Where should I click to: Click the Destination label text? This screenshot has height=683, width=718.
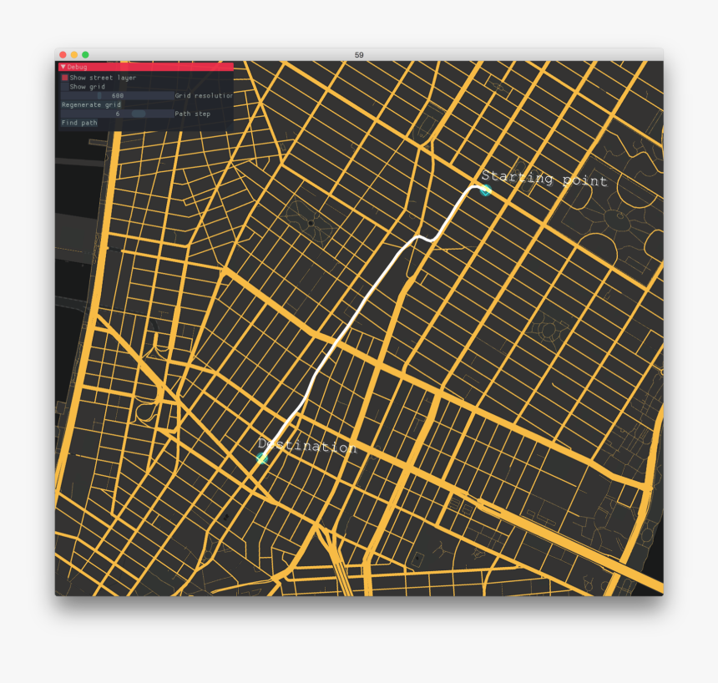click(x=307, y=445)
